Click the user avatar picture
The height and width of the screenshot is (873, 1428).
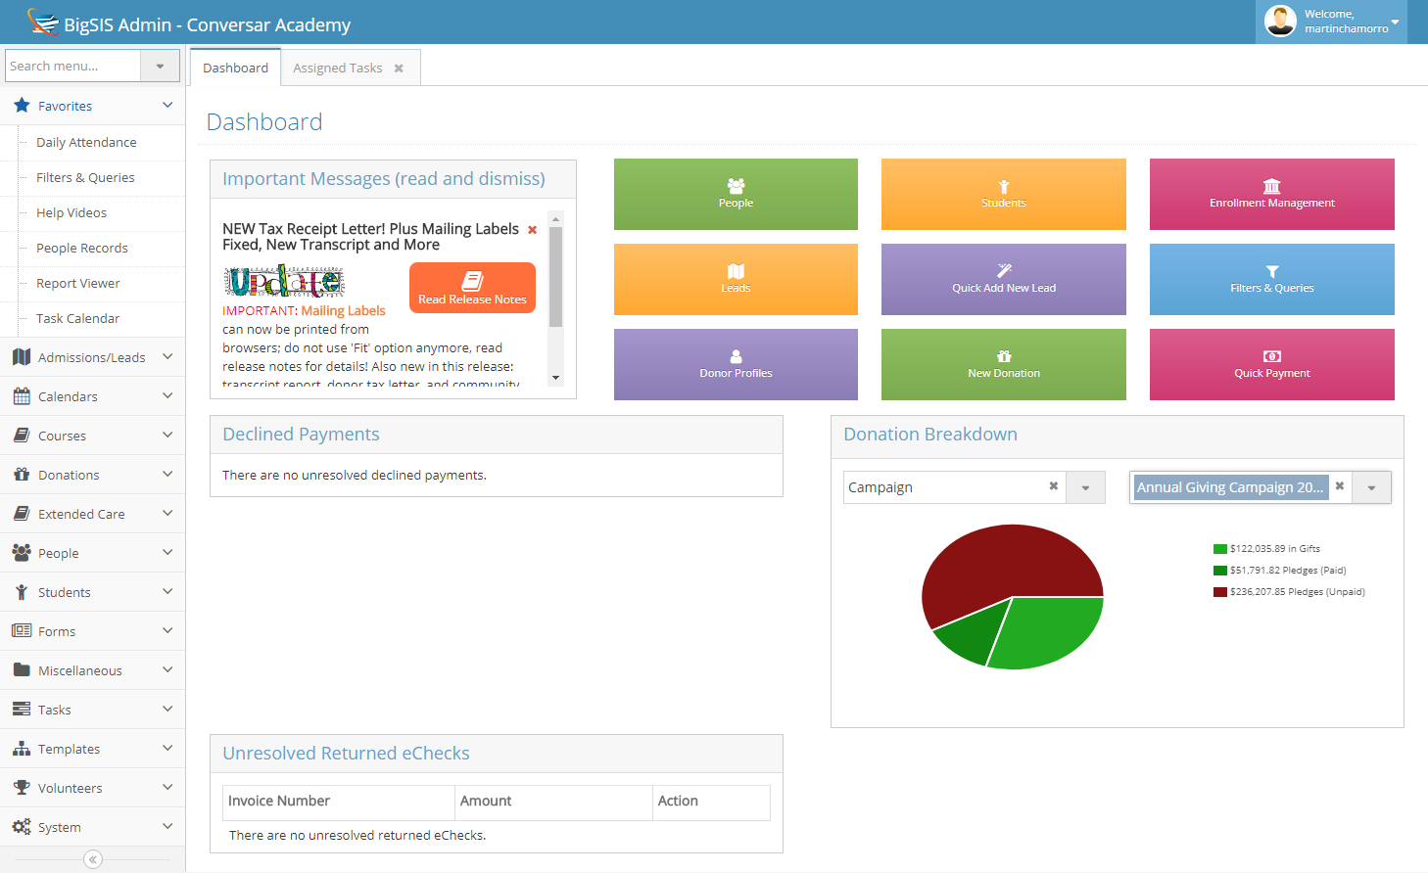coord(1280,21)
